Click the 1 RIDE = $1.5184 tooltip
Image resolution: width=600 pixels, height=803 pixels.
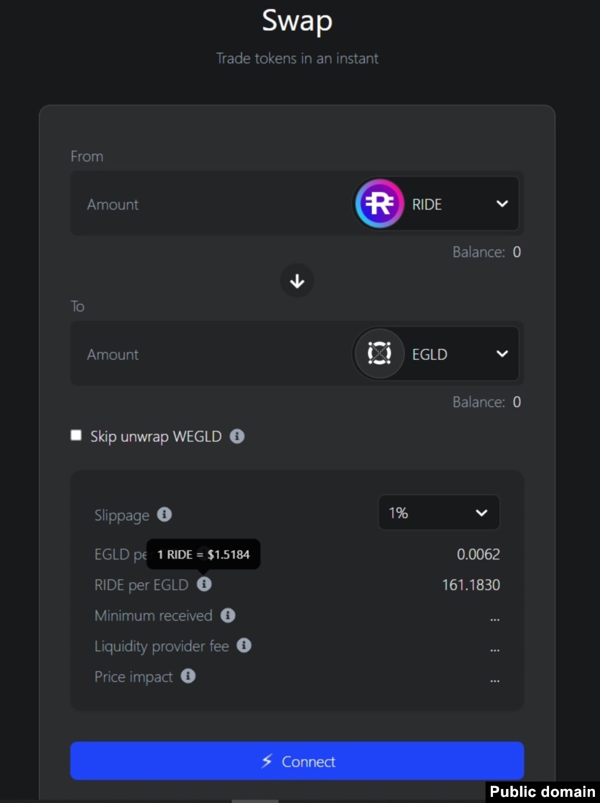[203, 554]
